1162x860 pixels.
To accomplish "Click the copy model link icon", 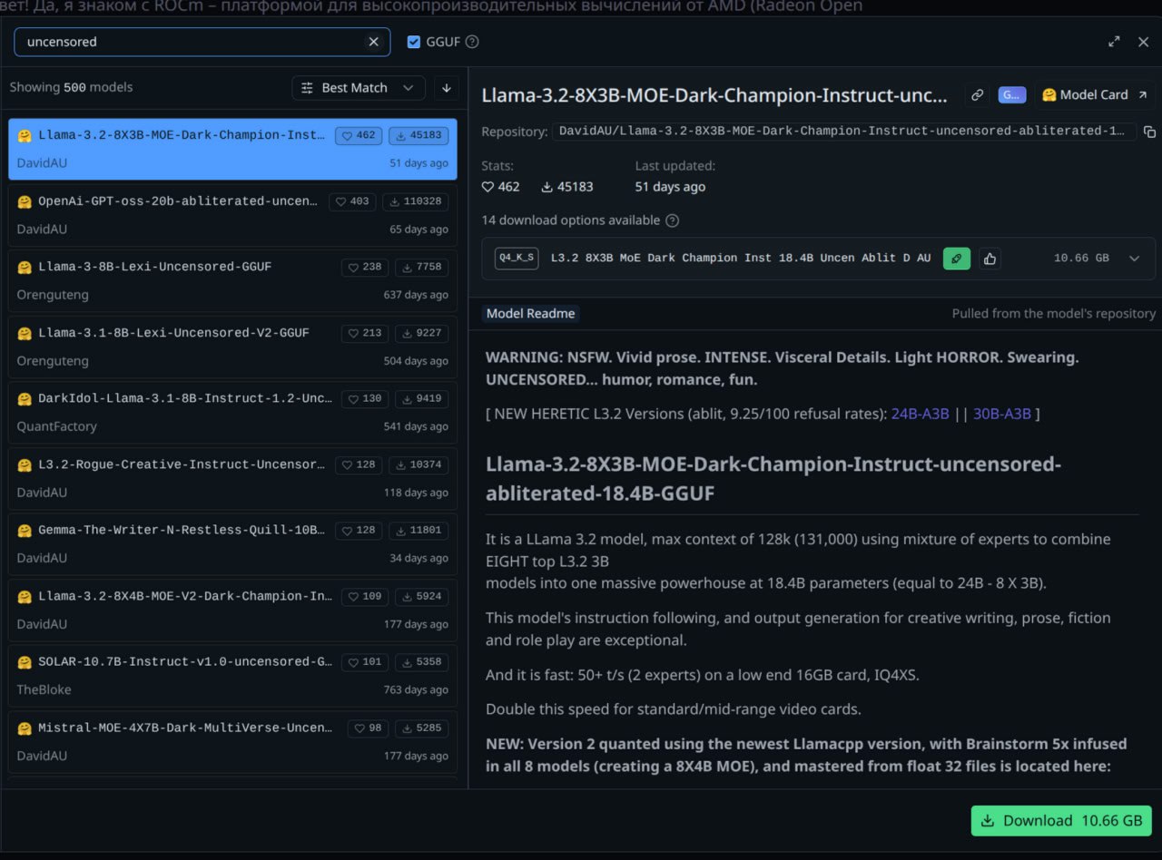I will coord(977,94).
